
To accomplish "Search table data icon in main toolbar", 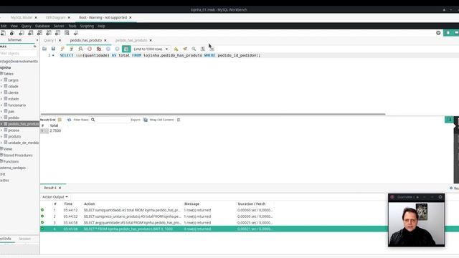I will click(67, 33).
